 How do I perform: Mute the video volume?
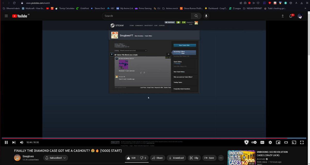click(x=21, y=142)
